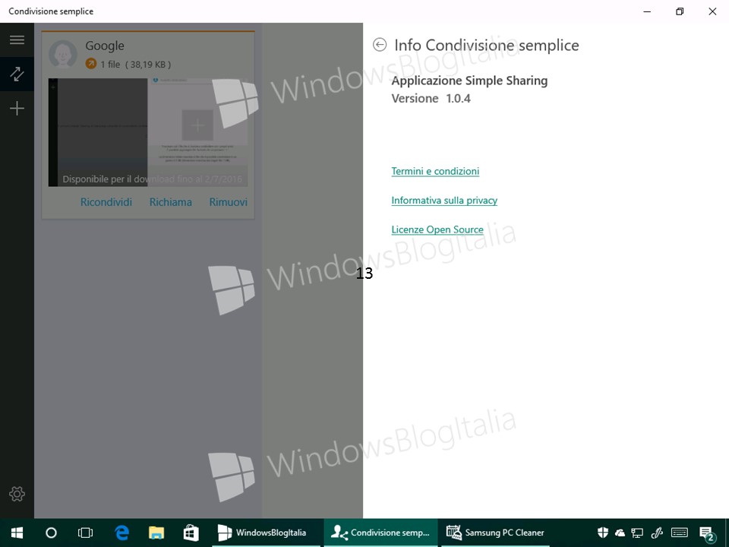Viewport: 729px width, 547px height.
Task: Select Condivisione semplice taskbar entry
Action: click(x=380, y=533)
